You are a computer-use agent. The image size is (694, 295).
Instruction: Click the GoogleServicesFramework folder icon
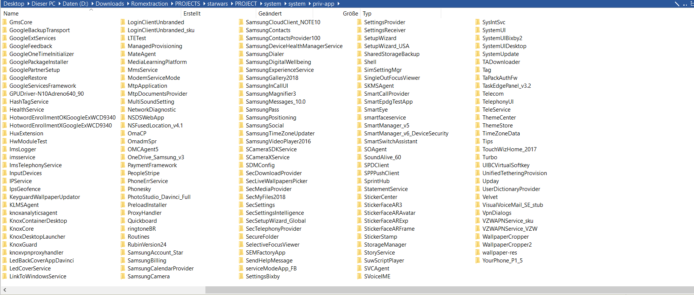pyautogui.click(x=5, y=85)
